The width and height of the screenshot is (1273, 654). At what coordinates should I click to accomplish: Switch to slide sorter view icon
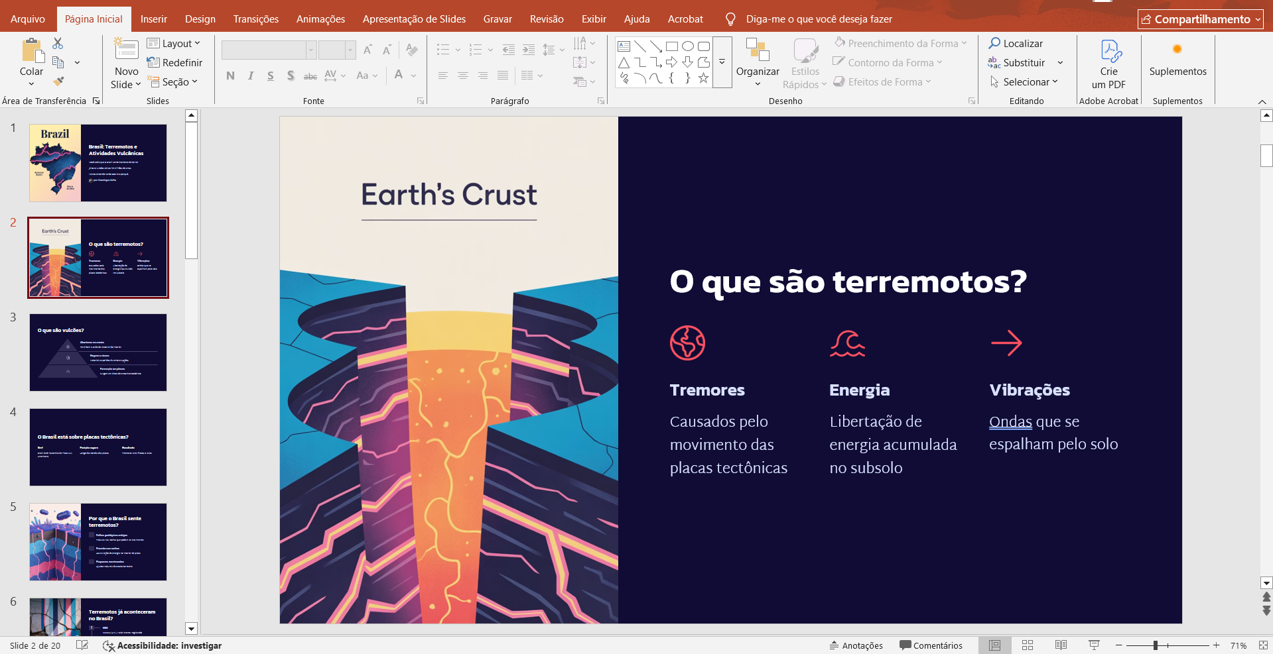tap(1028, 645)
